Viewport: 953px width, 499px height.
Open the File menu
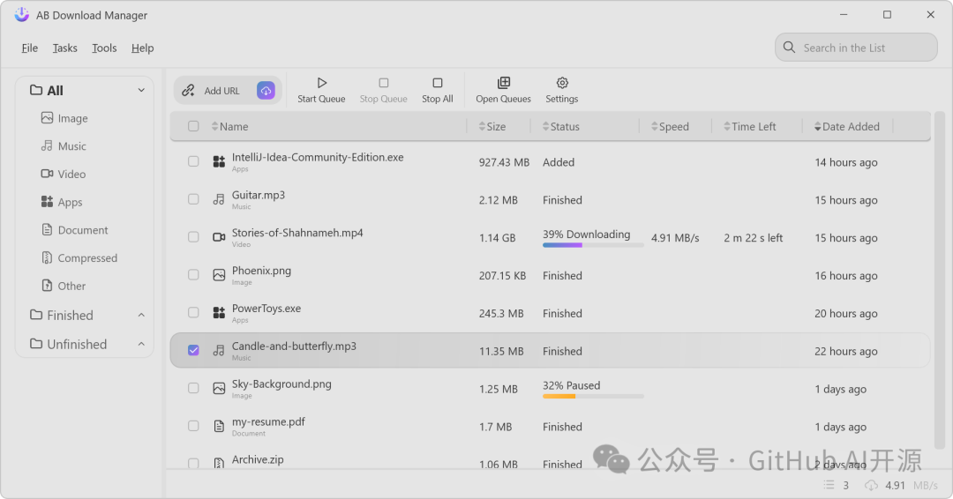coord(30,48)
